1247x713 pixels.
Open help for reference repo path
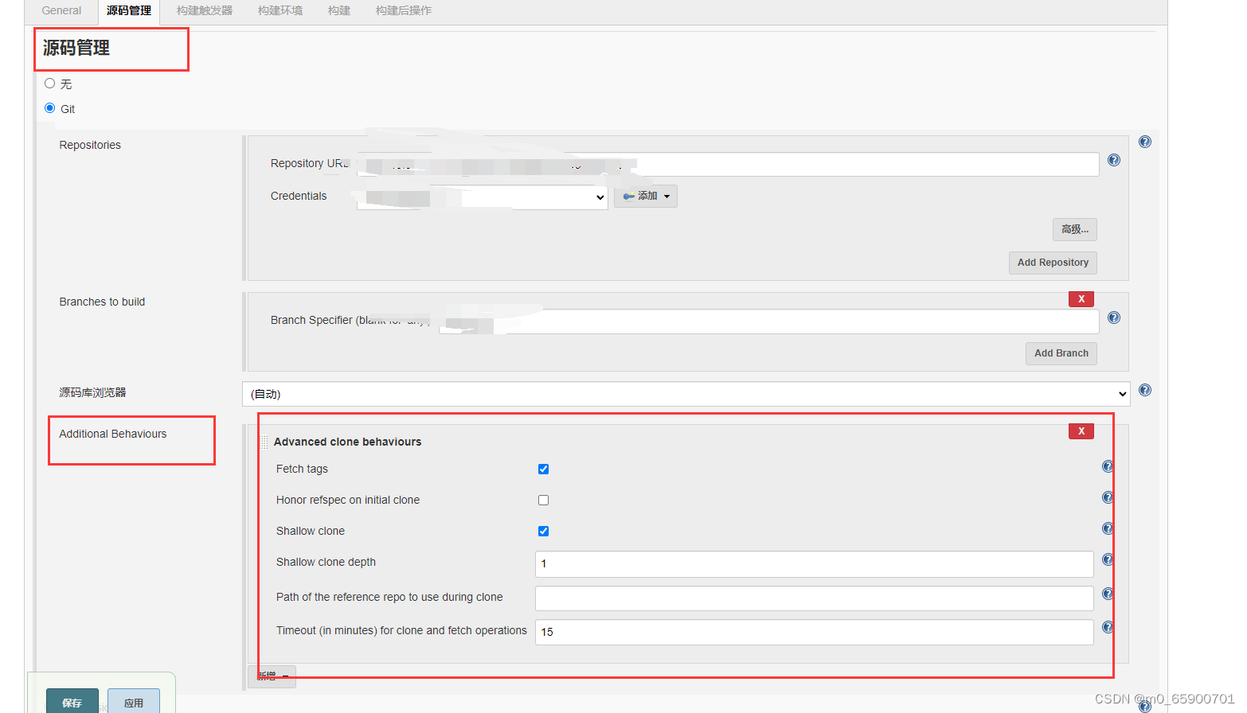[x=1107, y=594]
